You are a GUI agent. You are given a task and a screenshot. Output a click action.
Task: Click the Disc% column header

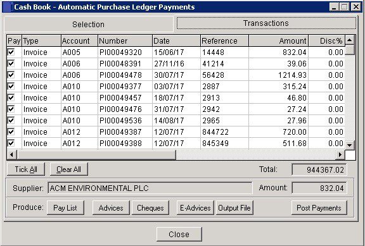pos(327,40)
